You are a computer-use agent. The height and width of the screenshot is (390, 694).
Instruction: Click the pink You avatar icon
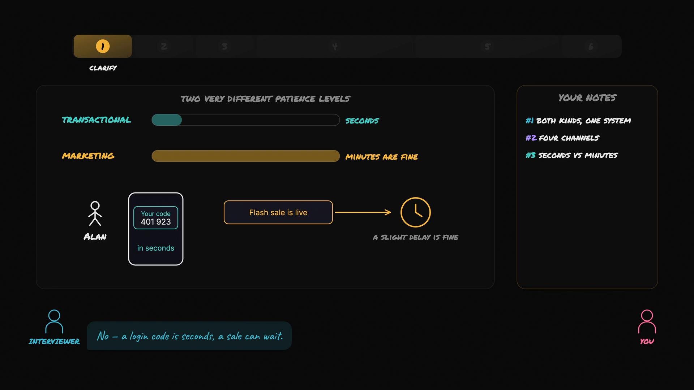pyautogui.click(x=647, y=321)
